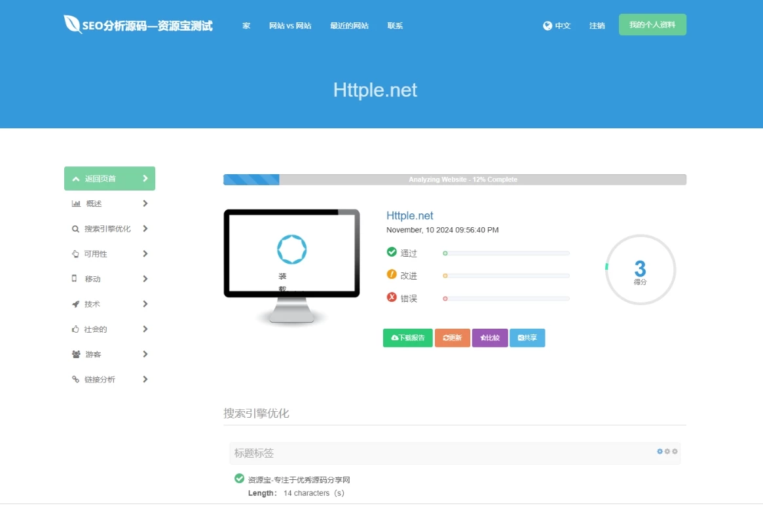This screenshot has width=763, height=512.
Task: Open the 最近的网站 navigation item
Action: (349, 26)
